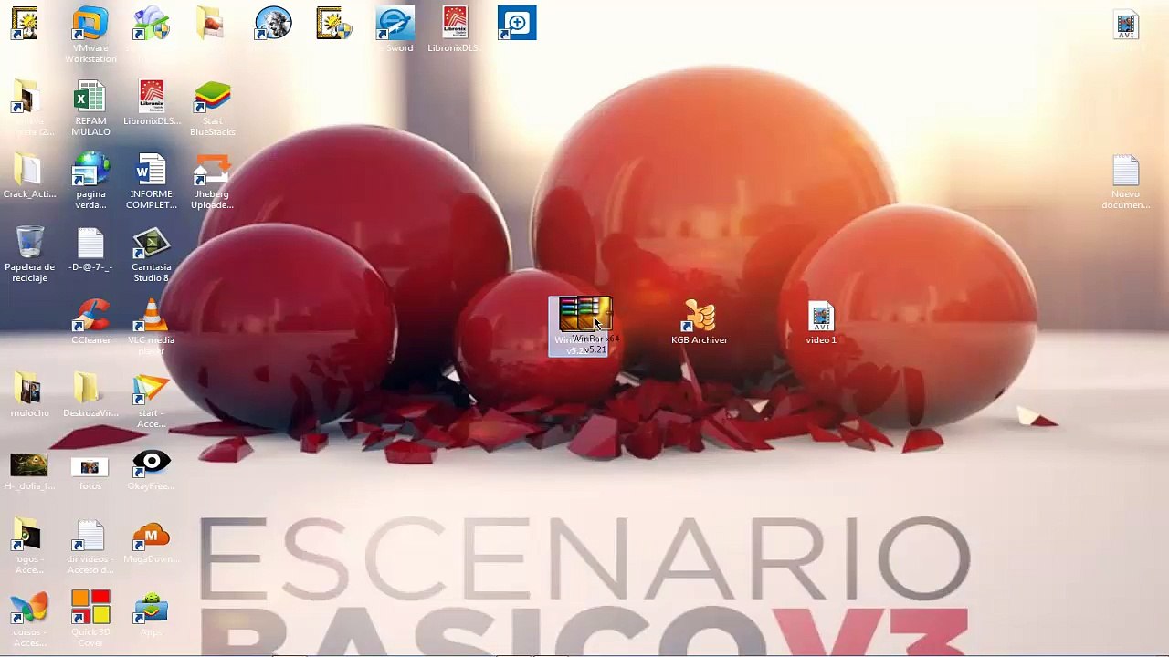1169x657 pixels.
Task: Select the logos - Acce... folder shortcut
Action: click(29, 547)
